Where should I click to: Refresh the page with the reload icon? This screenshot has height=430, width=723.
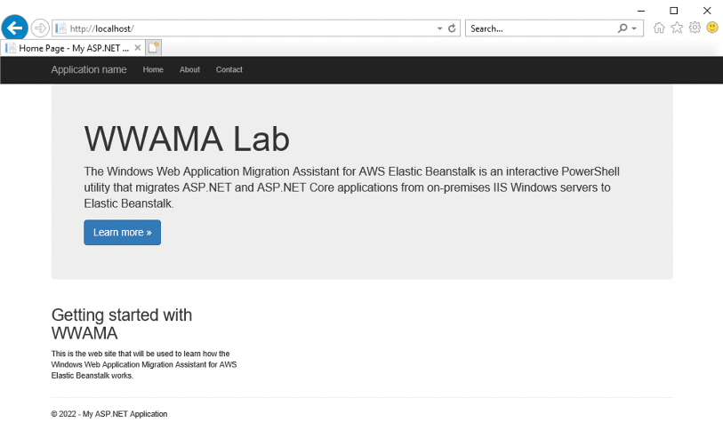click(452, 28)
